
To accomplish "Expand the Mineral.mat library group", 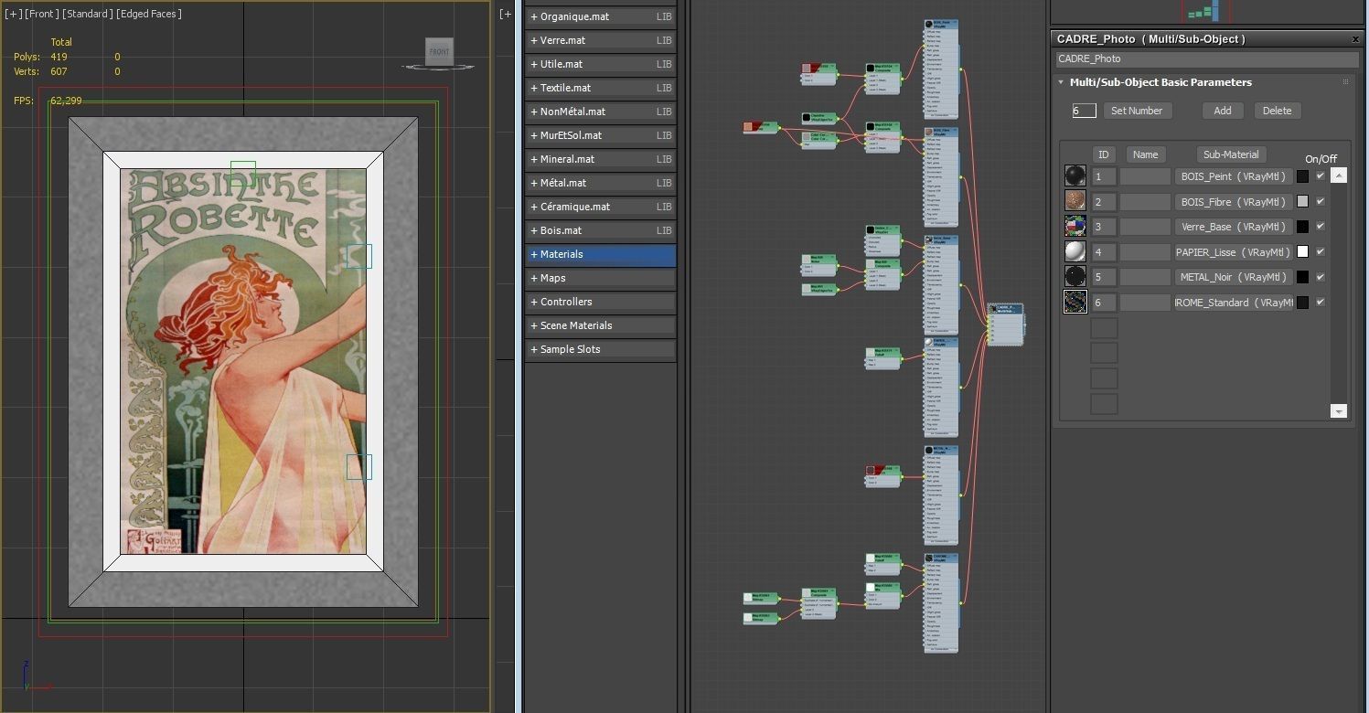I will tap(601, 159).
